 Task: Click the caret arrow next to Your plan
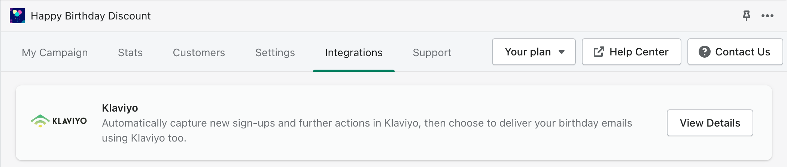(562, 52)
